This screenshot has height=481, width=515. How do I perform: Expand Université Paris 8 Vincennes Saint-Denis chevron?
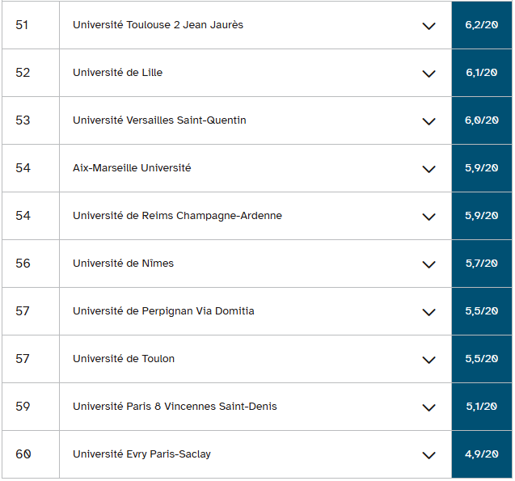[x=429, y=407]
